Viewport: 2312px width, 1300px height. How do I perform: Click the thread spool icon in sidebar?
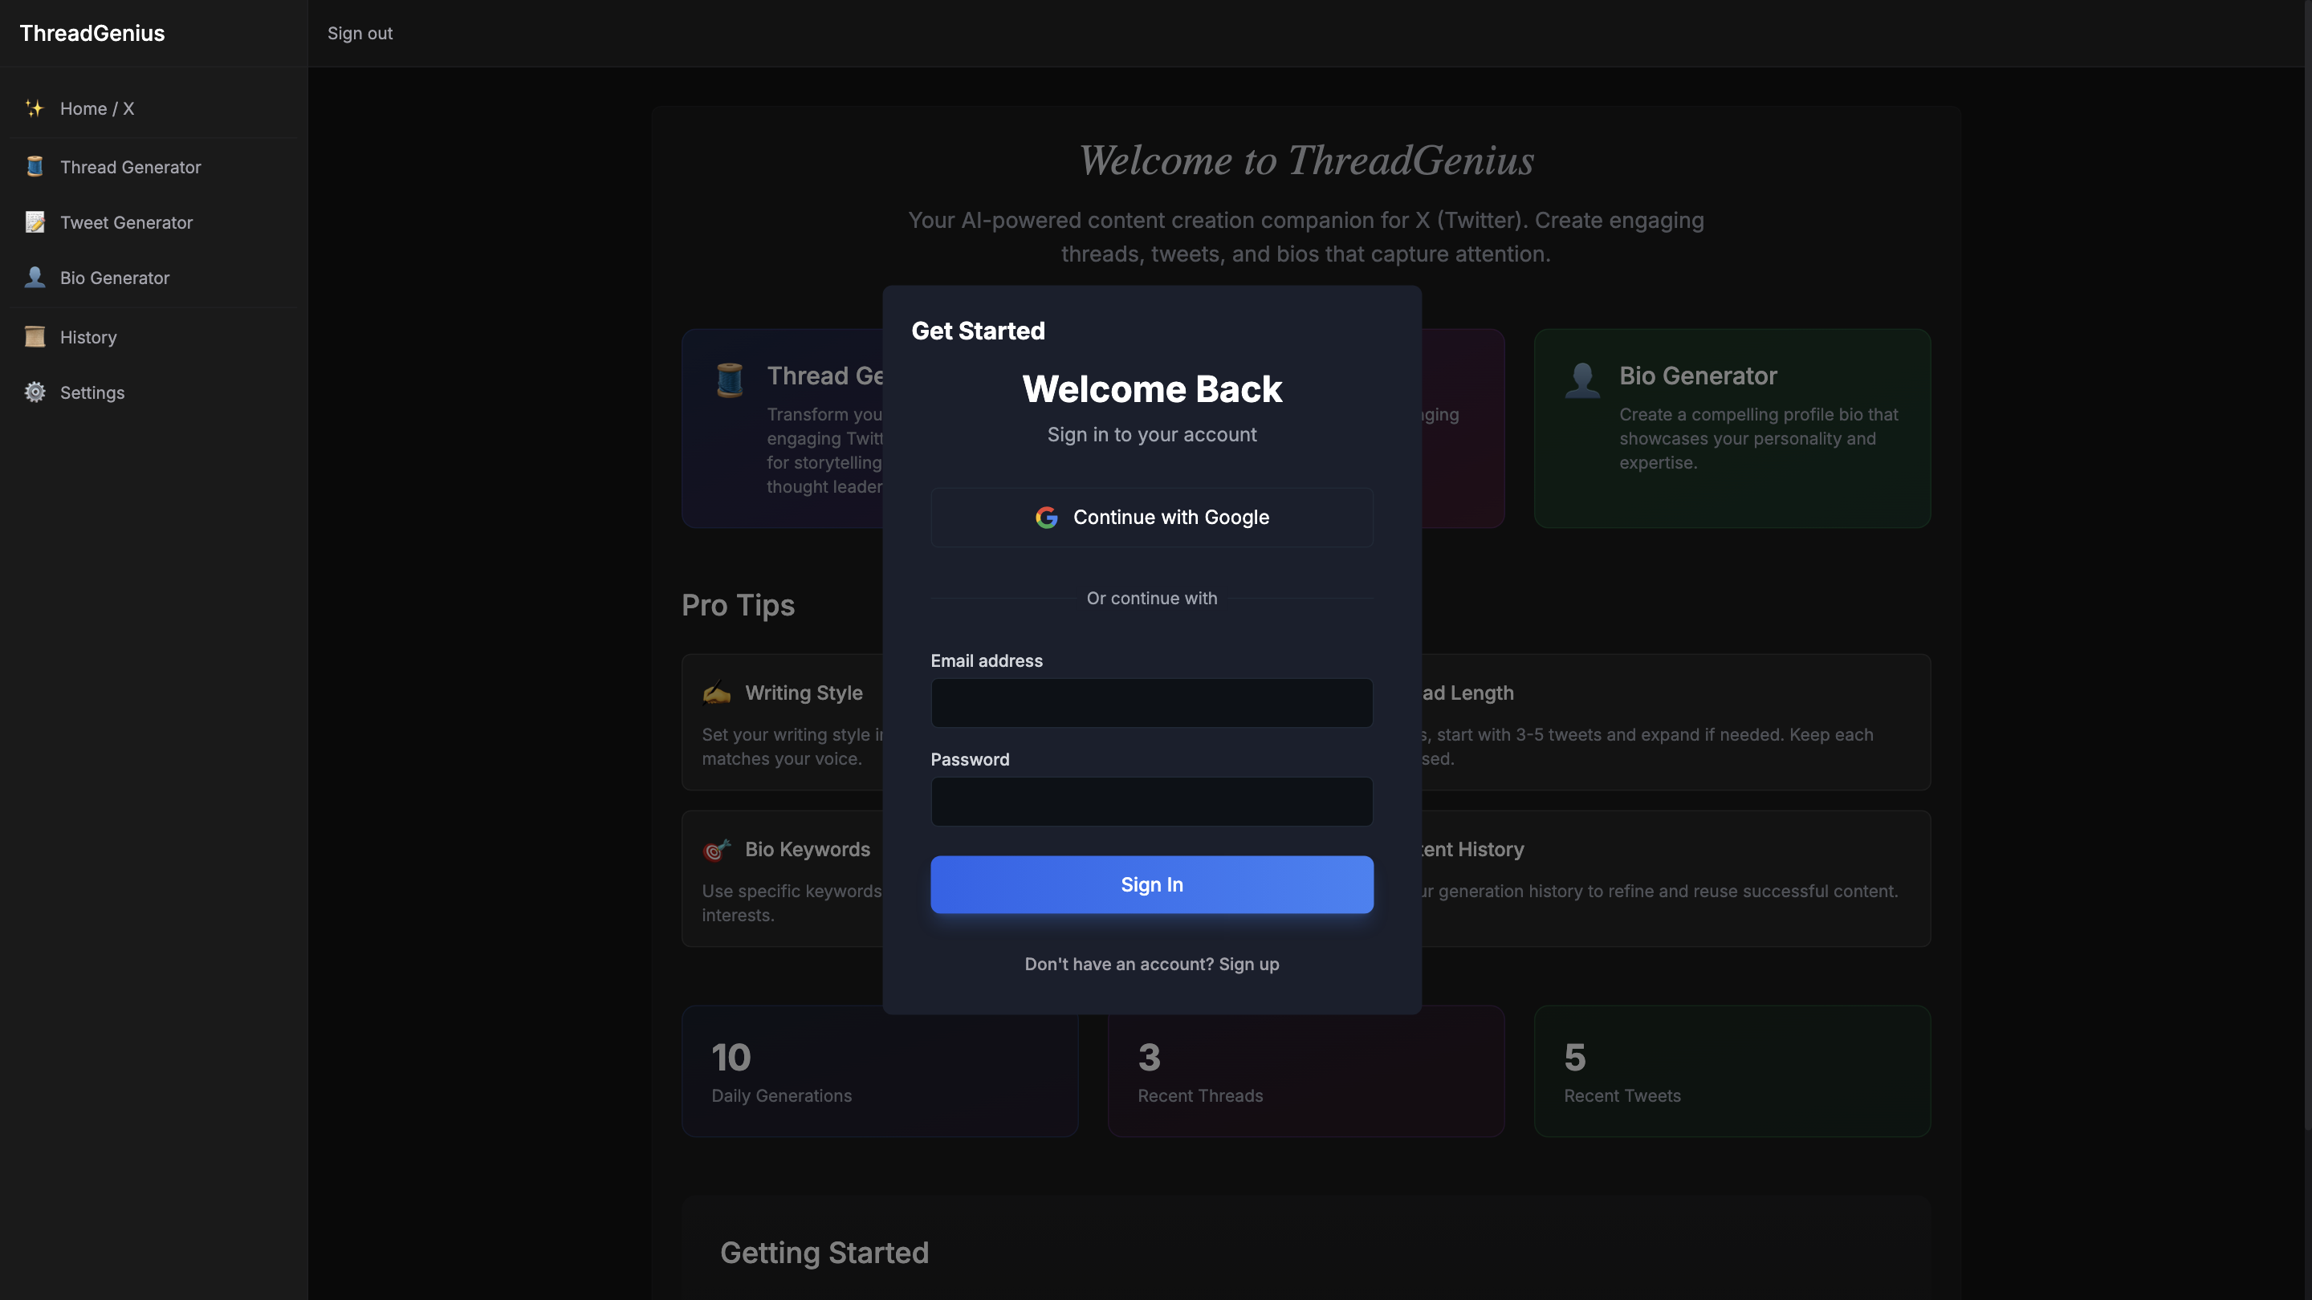coord(34,167)
